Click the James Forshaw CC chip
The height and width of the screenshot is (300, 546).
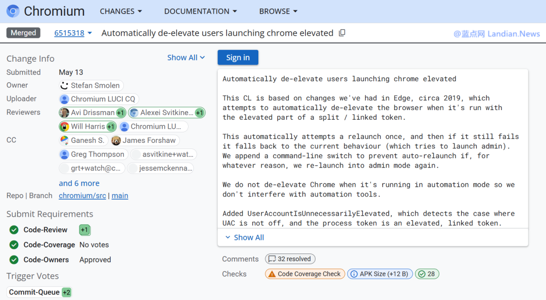pos(145,140)
